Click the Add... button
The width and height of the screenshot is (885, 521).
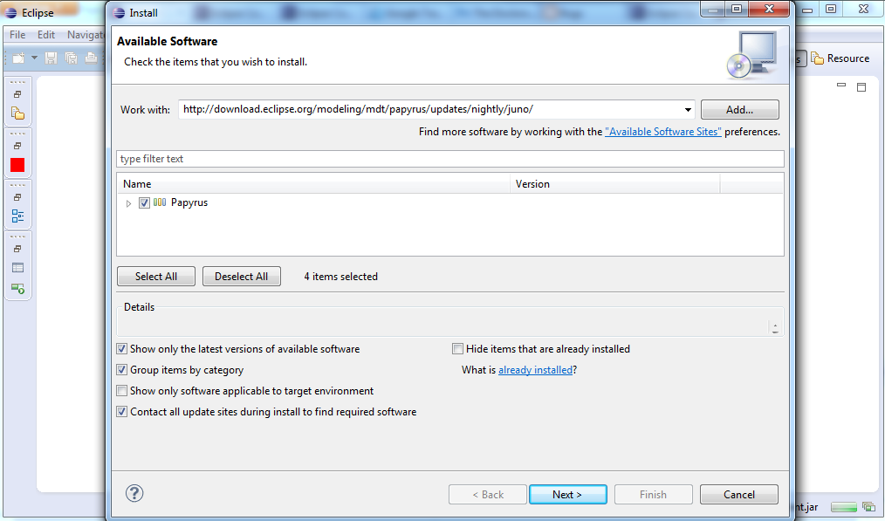(x=739, y=109)
